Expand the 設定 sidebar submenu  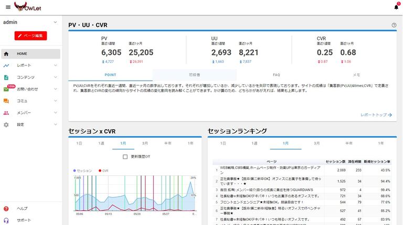[x=56, y=125]
